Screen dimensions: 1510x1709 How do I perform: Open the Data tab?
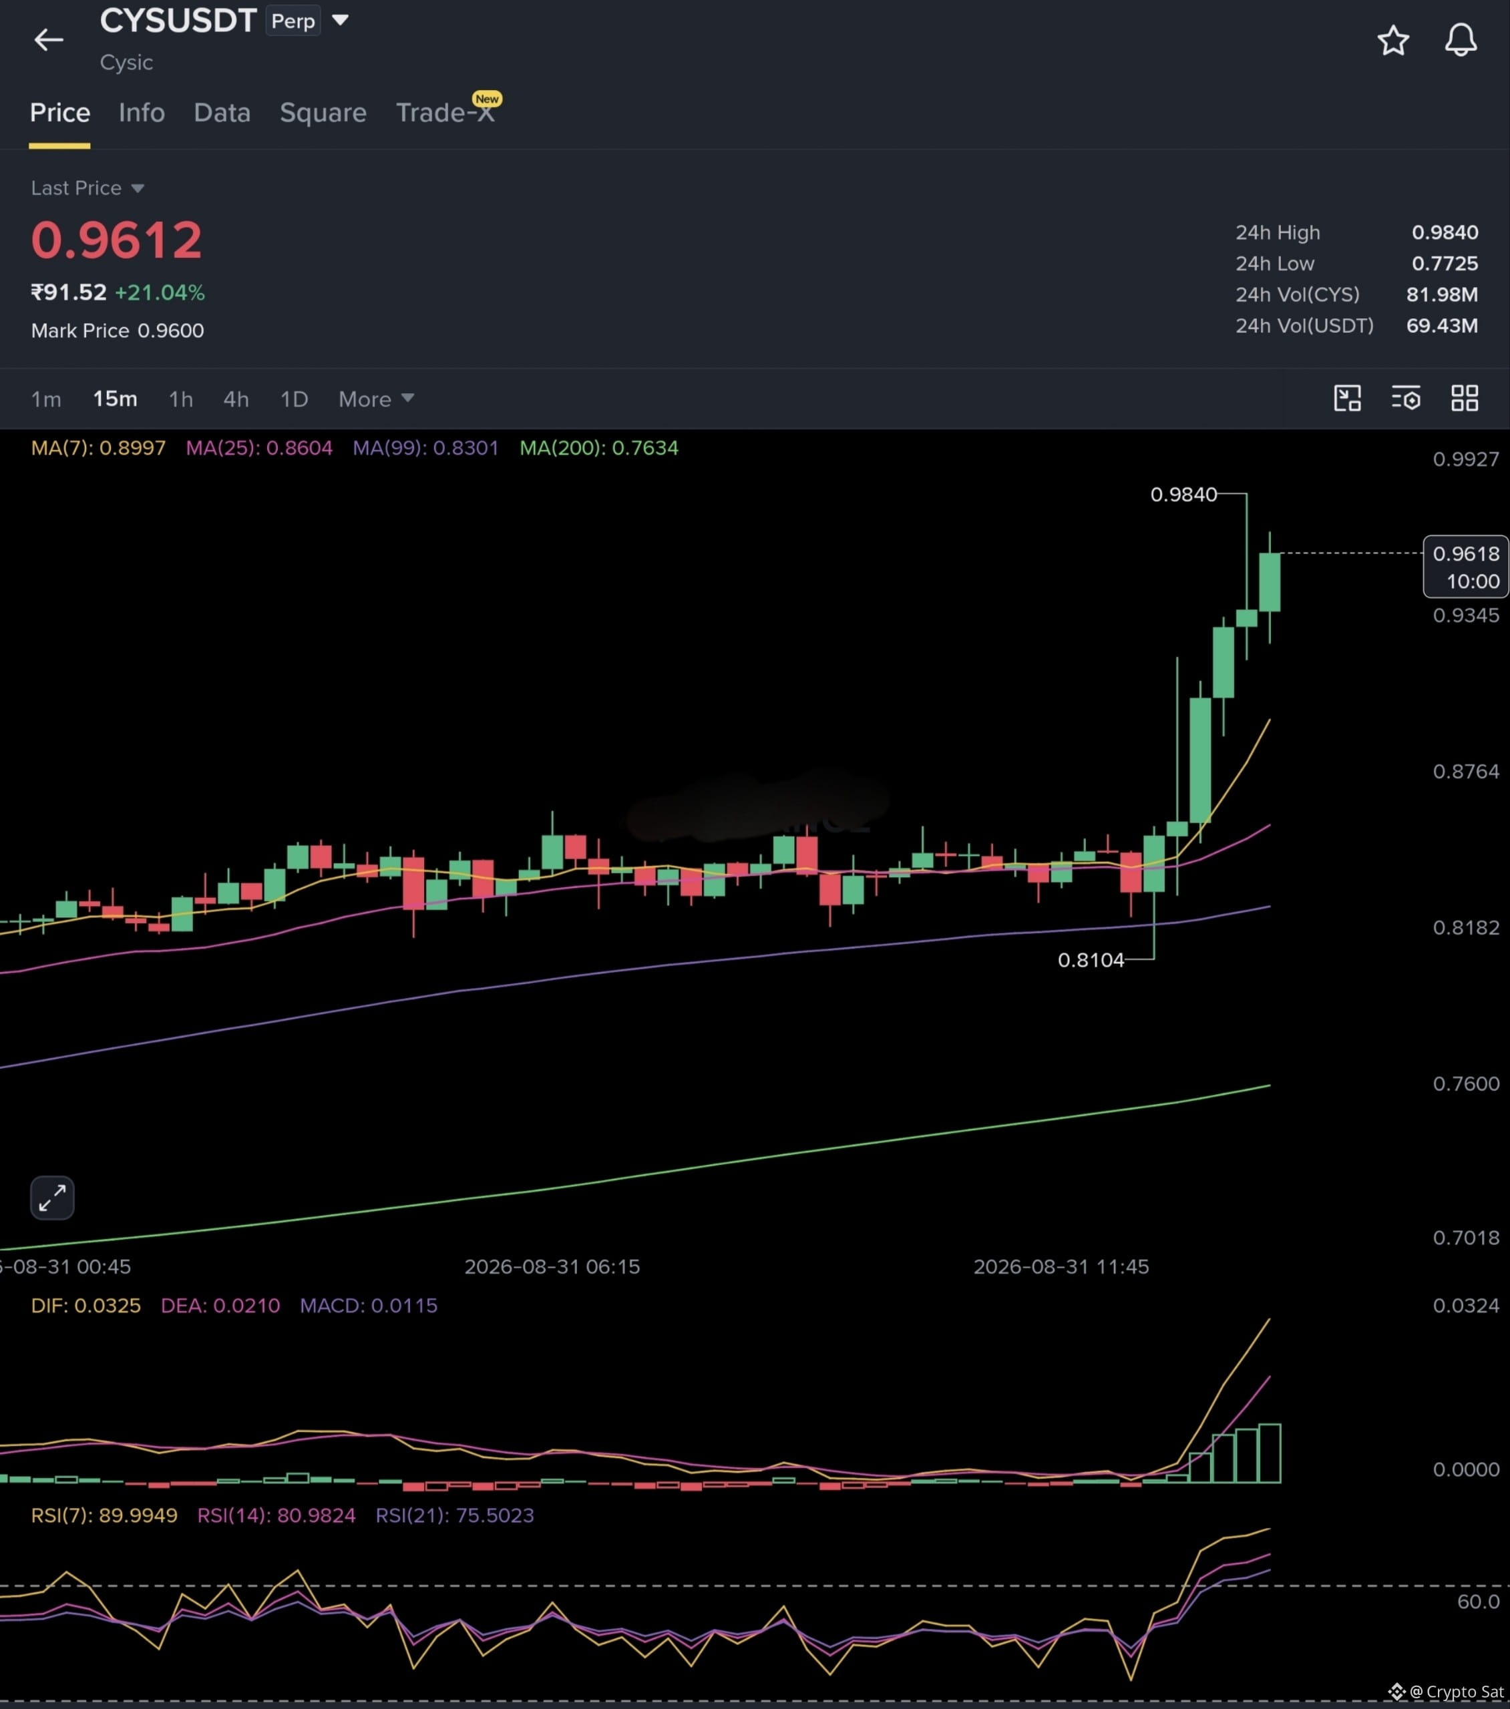coord(222,113)
